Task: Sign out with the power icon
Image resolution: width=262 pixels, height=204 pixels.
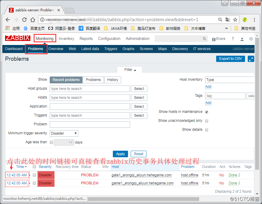Action: 251,39
